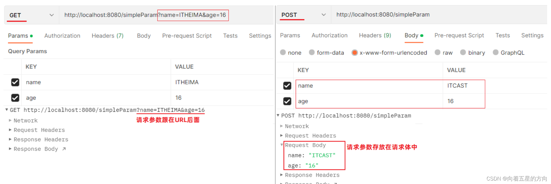Select the raw body type
Viewport: 551px width, 184px height.
pos(438,52)
